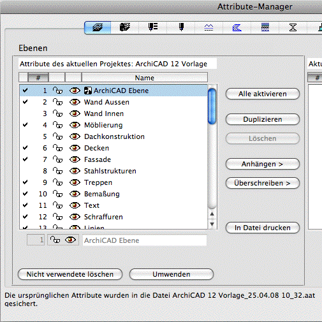
Task: Duplicate the selected layer with Duplizieren
Action: 263,119
